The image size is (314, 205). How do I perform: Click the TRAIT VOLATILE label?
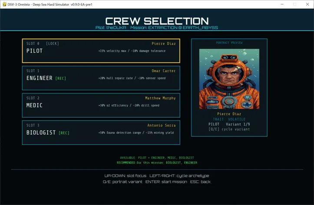[229, 119]
